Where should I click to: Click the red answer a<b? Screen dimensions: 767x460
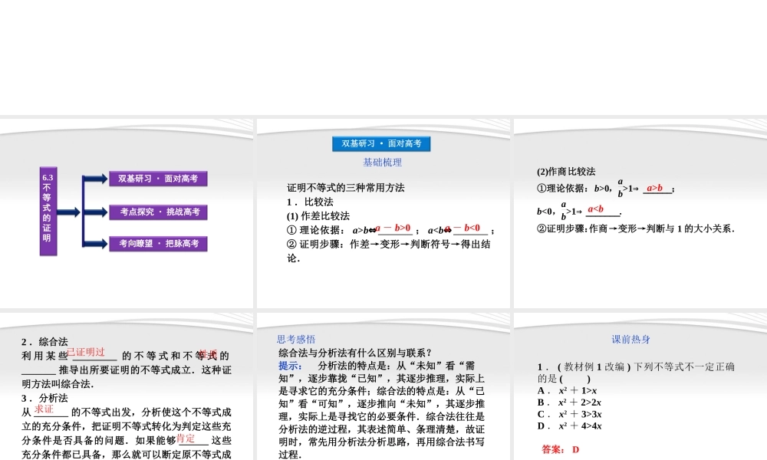pos(595,209)
